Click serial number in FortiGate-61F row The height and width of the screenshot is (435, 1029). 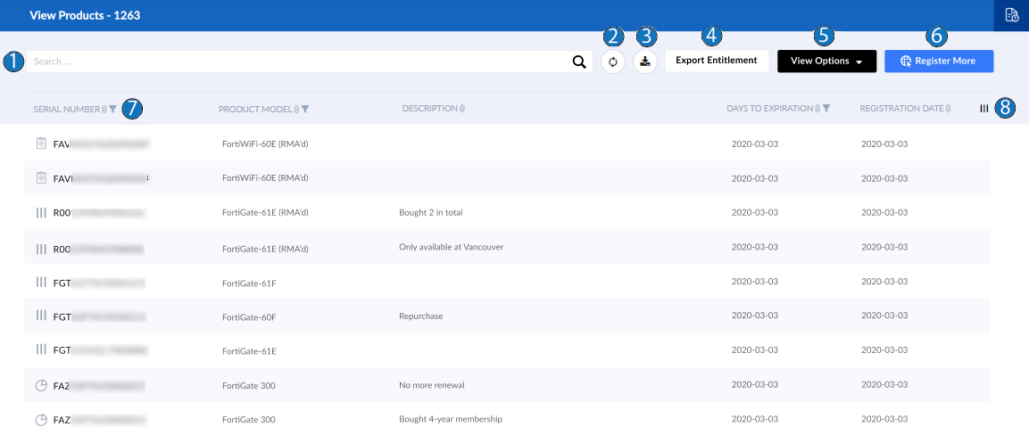coord(99,283)
